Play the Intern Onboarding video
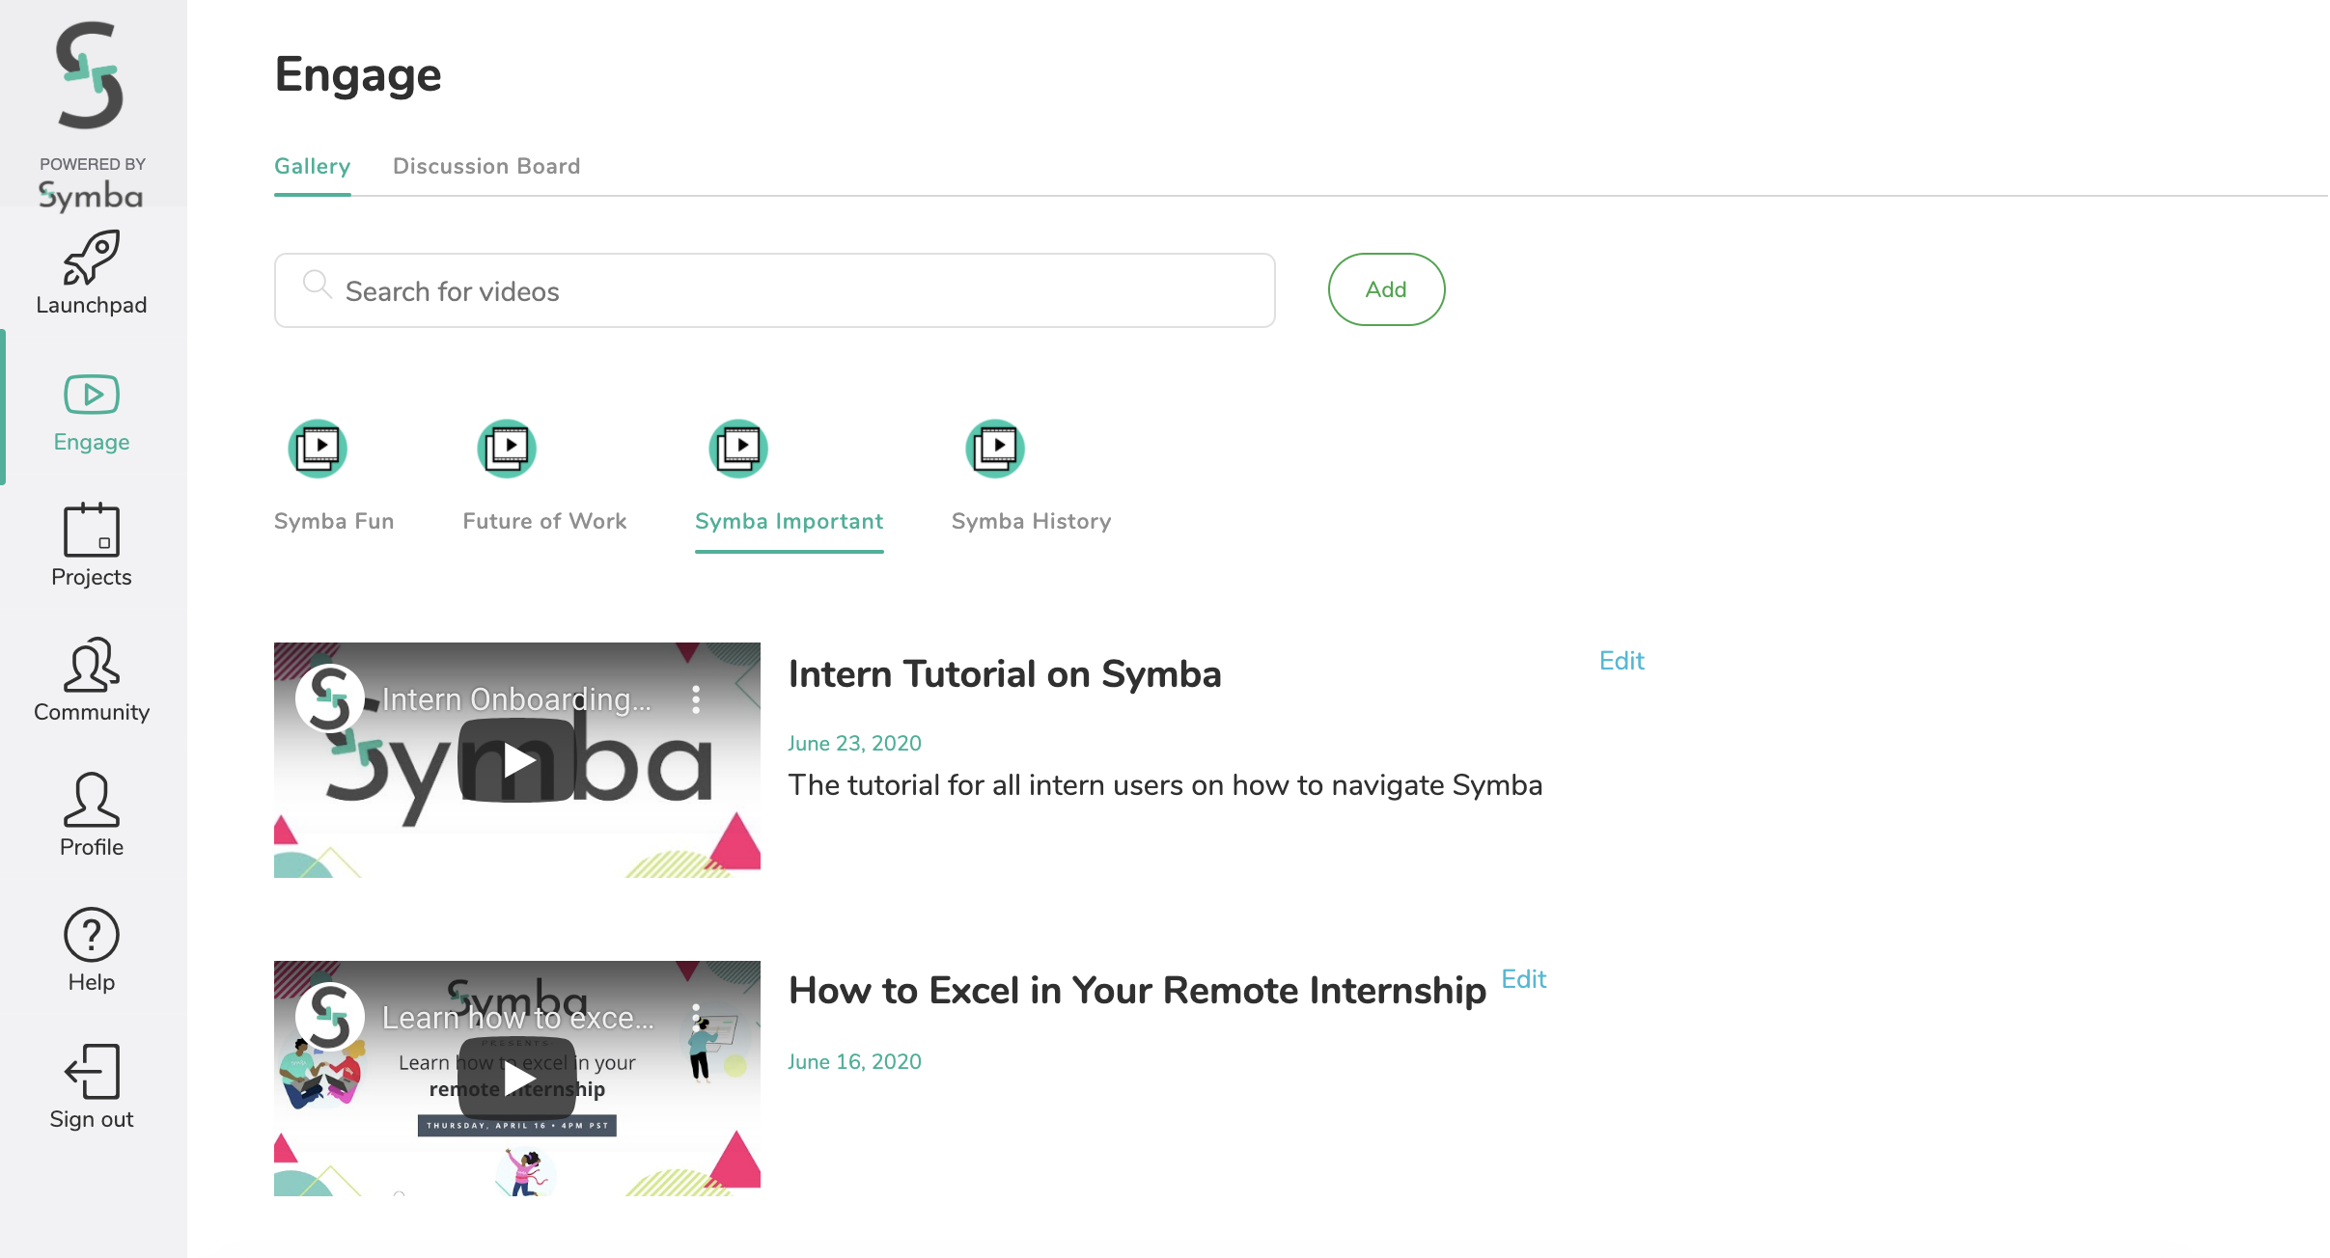 (517, 760)
